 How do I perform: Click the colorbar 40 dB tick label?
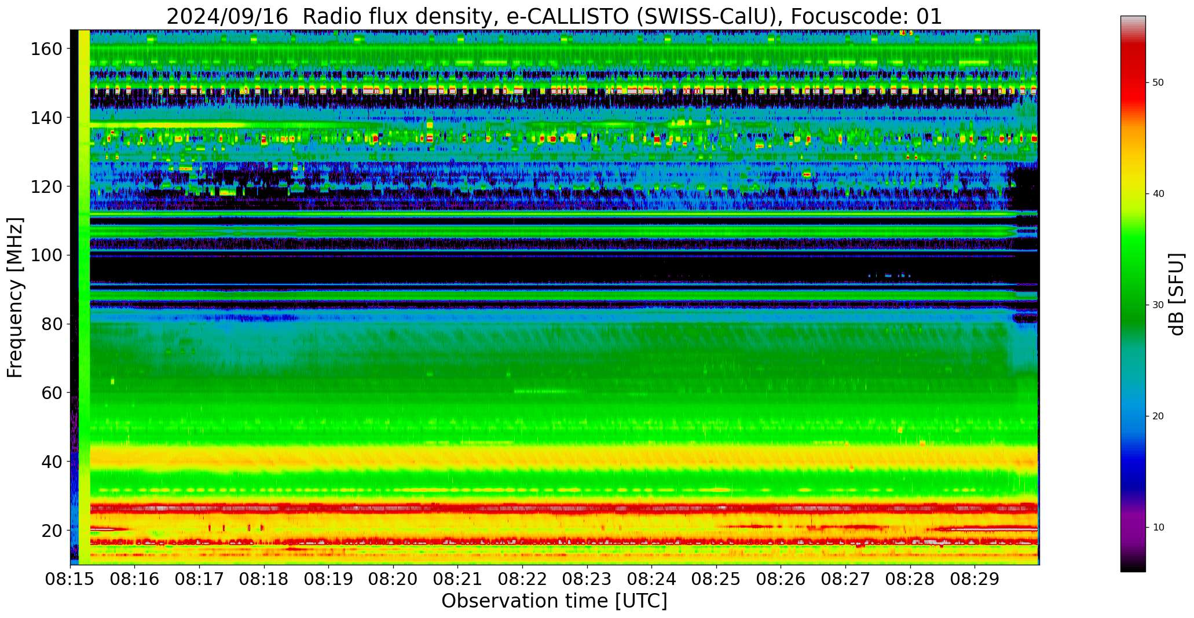click(x=1158, y=194)
